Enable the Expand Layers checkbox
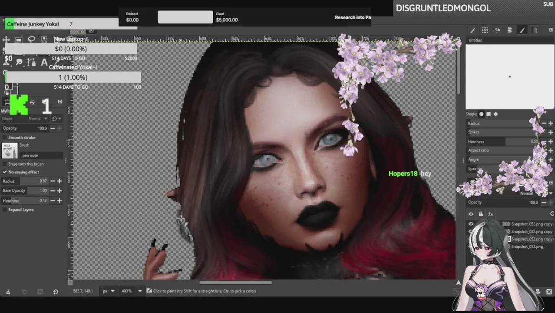This screenshot has height=313, width=555. coord(5,210)
